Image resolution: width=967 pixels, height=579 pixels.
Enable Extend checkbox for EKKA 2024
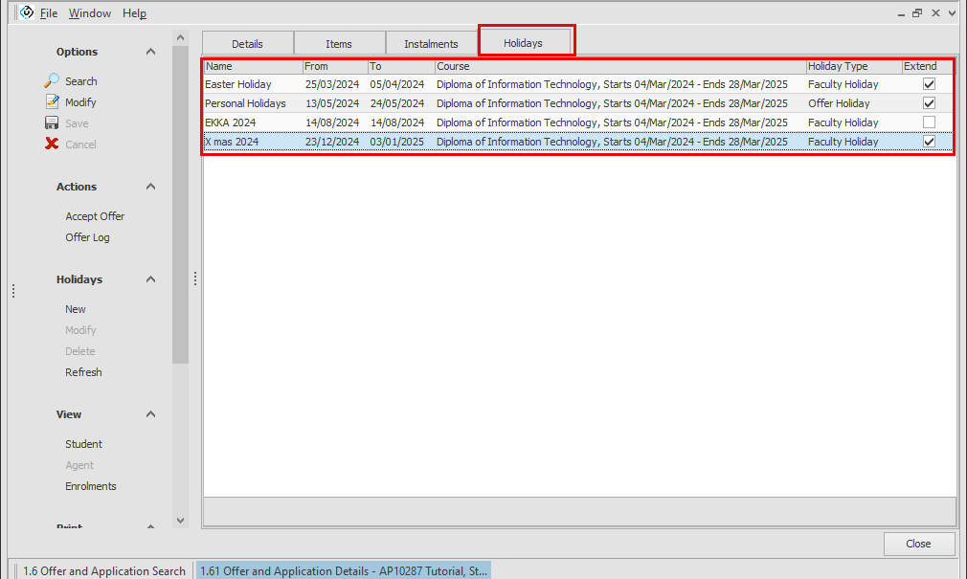pos(929,122)
